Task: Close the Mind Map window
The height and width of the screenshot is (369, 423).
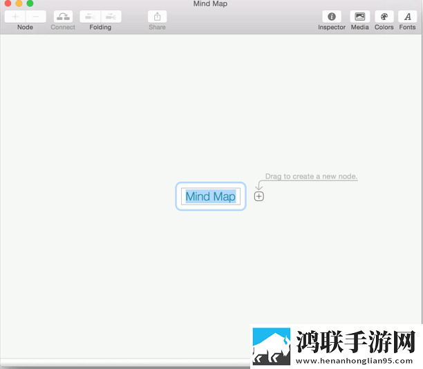Action: [x=8, y=3]
